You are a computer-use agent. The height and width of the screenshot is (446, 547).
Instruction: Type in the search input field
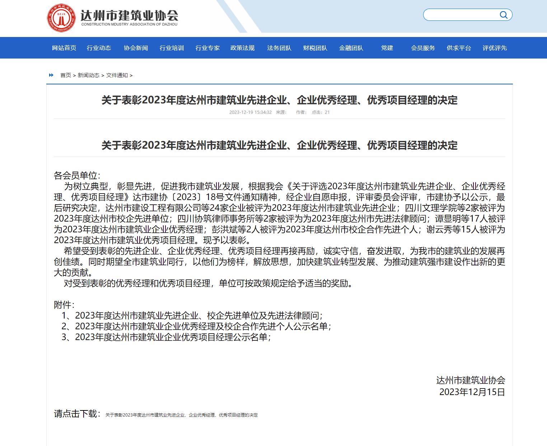tap(461, 15)
